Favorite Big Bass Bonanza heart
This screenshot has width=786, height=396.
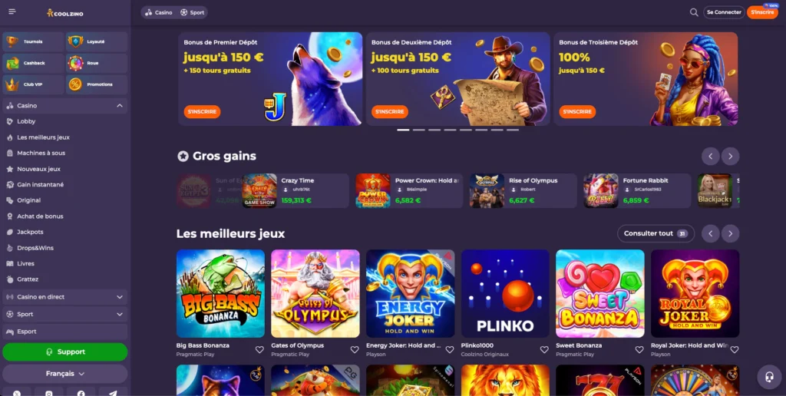click(x=259, y=349)
